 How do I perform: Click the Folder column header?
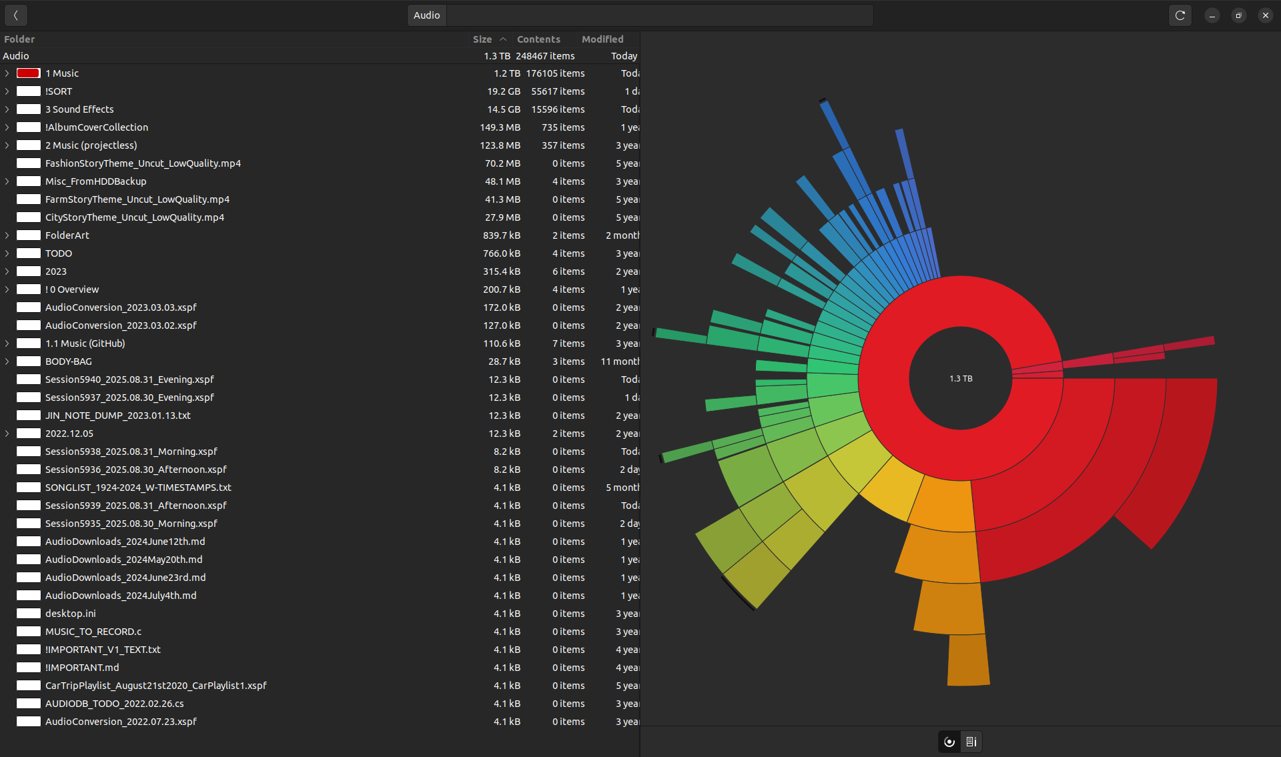point(19,39)
